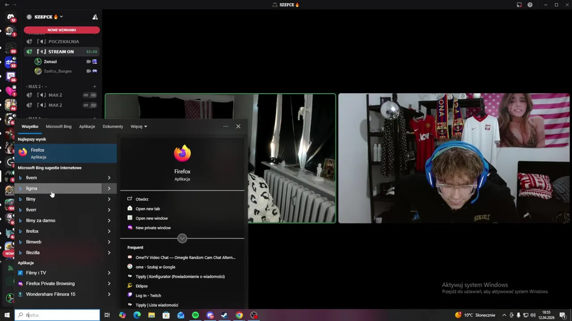Image resolution: width=572 pixels, height=321 pixels.
Task: Expand arrow next to fivem suggestion
Action: [x=109, y=178]
